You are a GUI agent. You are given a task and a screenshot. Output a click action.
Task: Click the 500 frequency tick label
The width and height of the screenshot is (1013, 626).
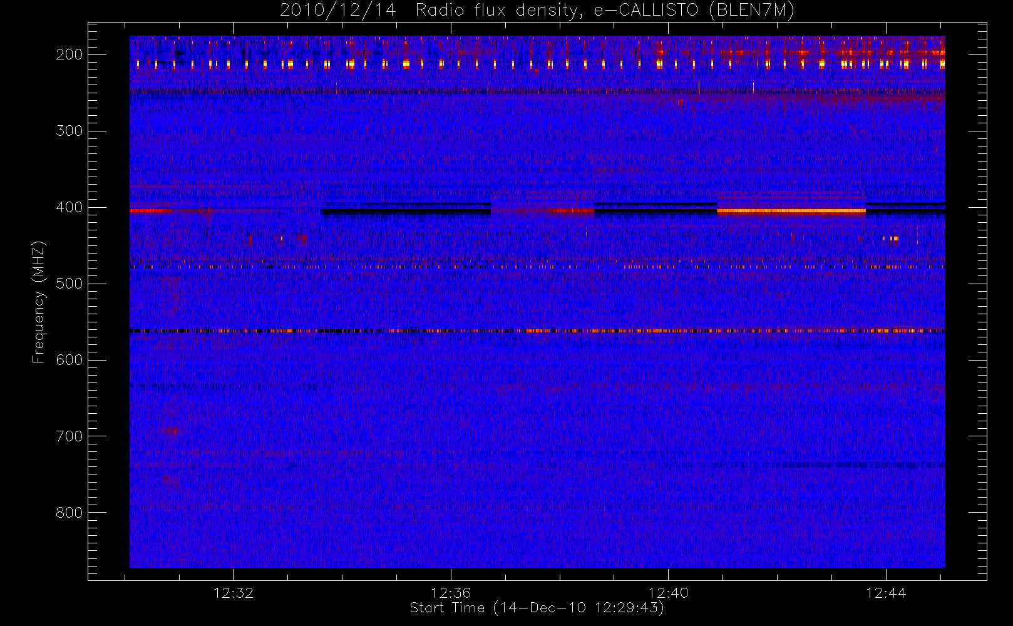tap(69, 284)
